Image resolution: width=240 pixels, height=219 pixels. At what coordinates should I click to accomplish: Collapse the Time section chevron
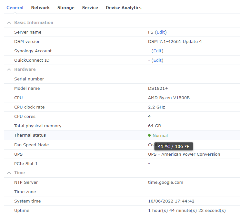[9, 173]
